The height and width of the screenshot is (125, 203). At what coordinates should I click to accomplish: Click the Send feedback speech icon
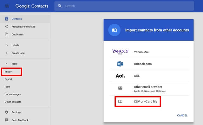[7, 120]
